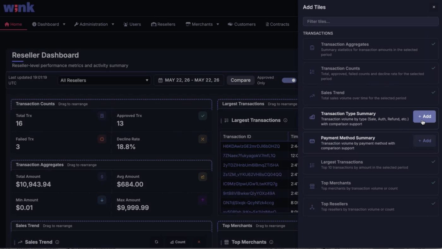The image size is (442, 249).
Task: Click the Top Merchants drag header
Action: click(x=258, y=226)
